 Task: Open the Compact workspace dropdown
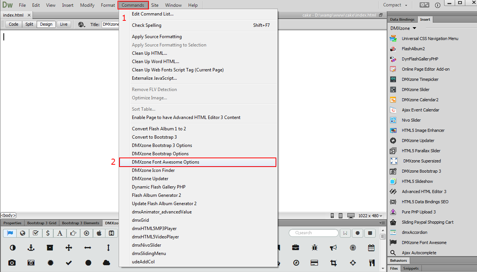click(395, 5)
